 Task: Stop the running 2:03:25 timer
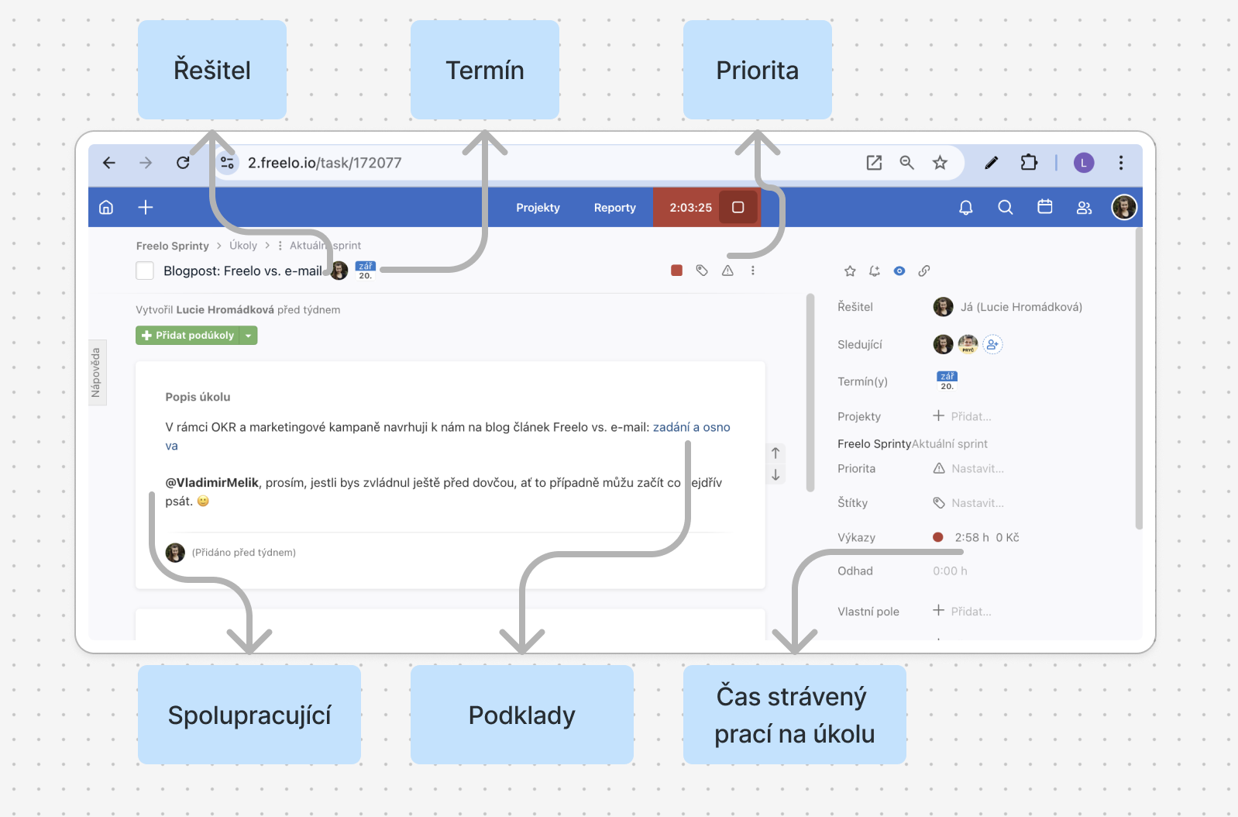[x=738, y=207]
